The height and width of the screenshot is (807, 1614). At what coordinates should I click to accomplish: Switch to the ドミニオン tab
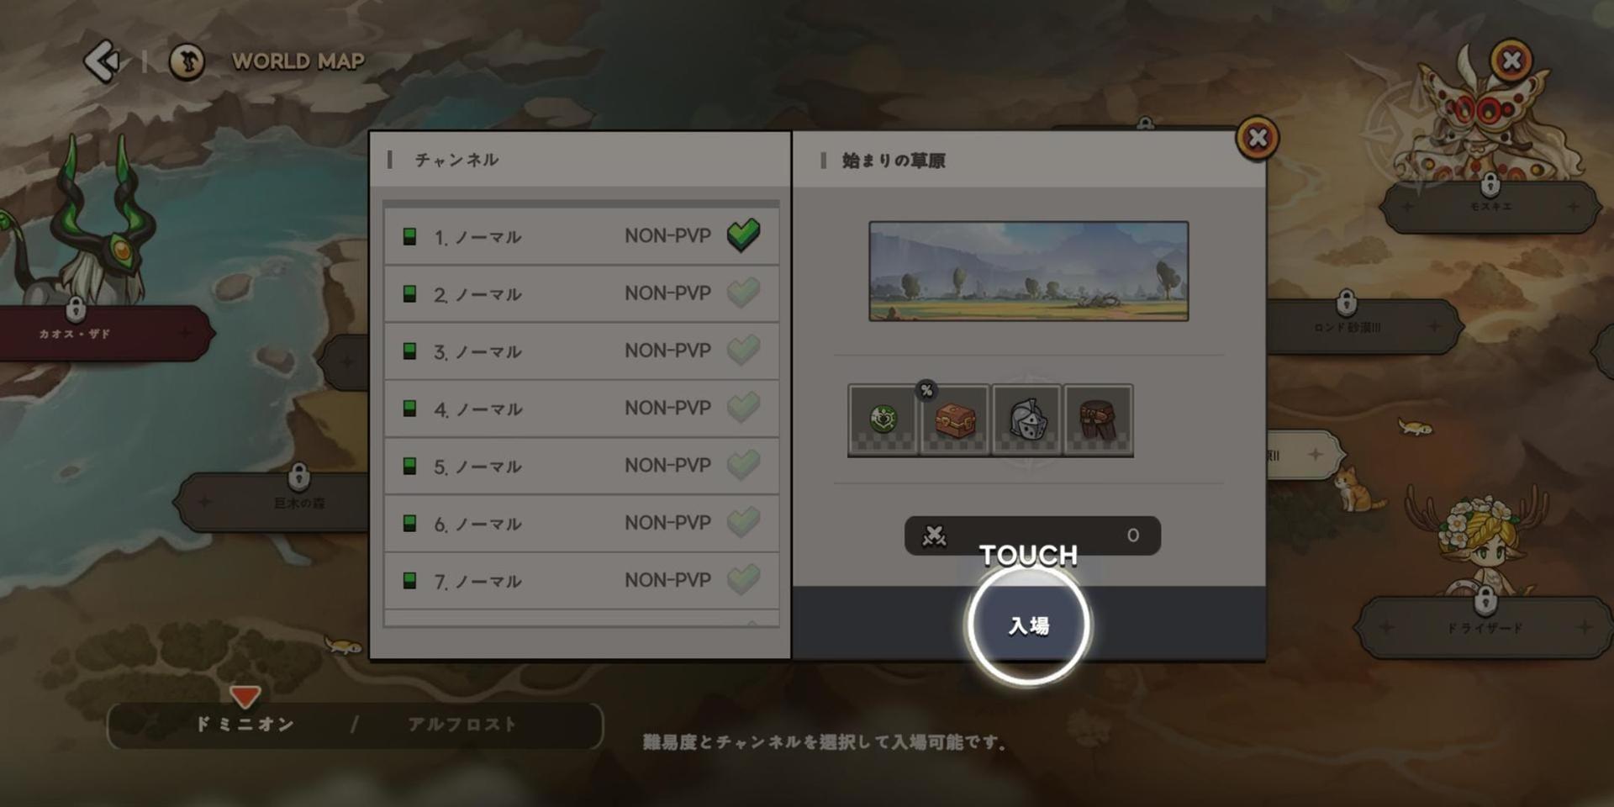click(245, 725)
